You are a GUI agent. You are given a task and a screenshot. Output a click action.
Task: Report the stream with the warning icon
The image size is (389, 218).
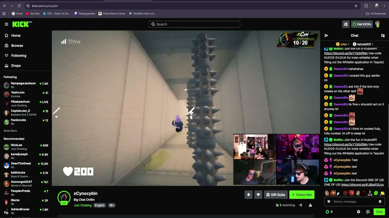click(x=310, y=205)
